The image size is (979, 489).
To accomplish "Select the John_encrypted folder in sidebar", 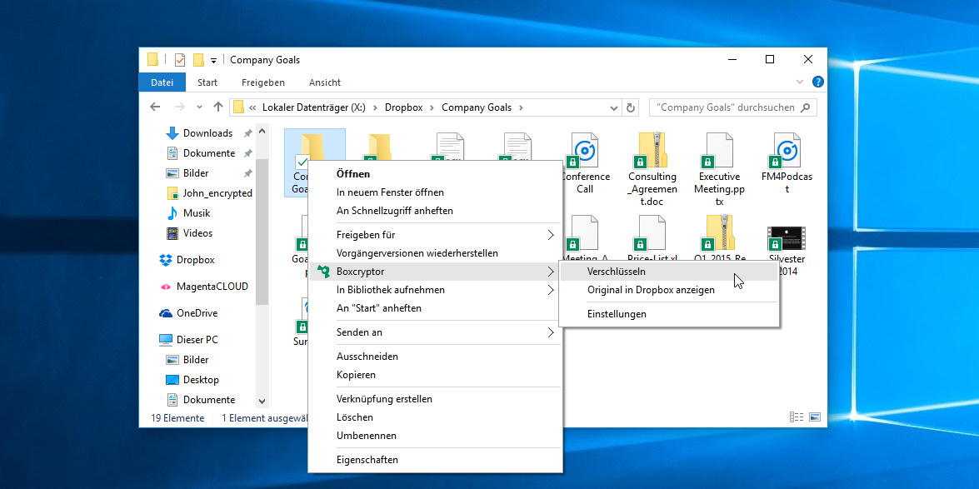I will click(210, 193).
